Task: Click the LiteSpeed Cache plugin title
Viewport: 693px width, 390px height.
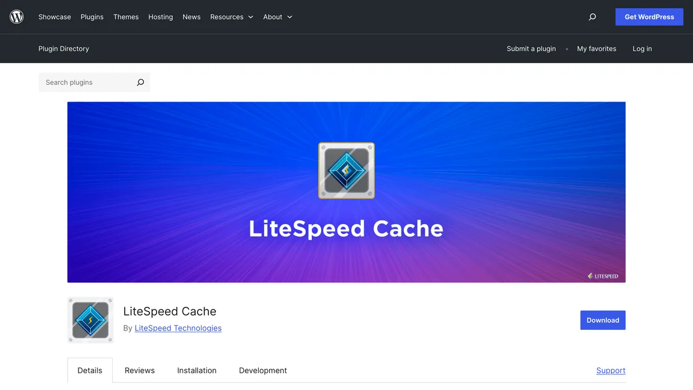Action: (x=170, y=311)
